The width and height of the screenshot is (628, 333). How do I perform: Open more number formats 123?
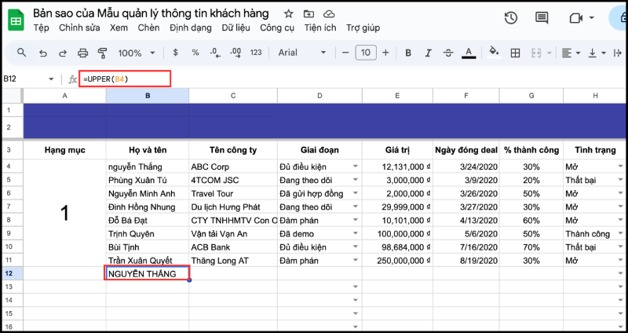256,53
